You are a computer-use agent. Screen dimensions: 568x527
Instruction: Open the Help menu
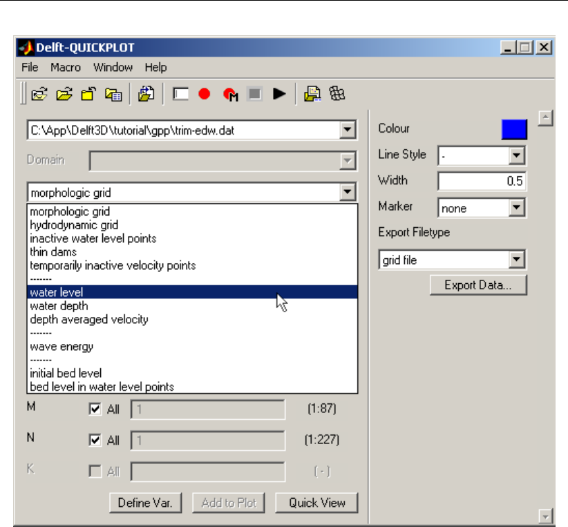click(155, 68)
